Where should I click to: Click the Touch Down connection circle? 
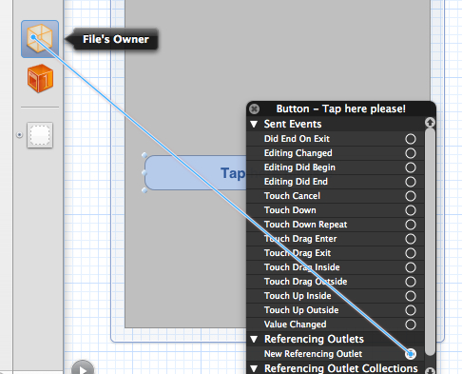pyautogui.click(x=411, y=210)
